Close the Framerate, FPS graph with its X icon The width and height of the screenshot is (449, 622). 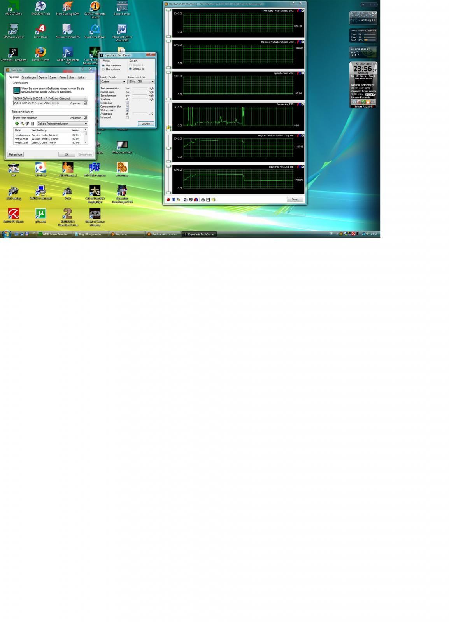coord(303,104)
